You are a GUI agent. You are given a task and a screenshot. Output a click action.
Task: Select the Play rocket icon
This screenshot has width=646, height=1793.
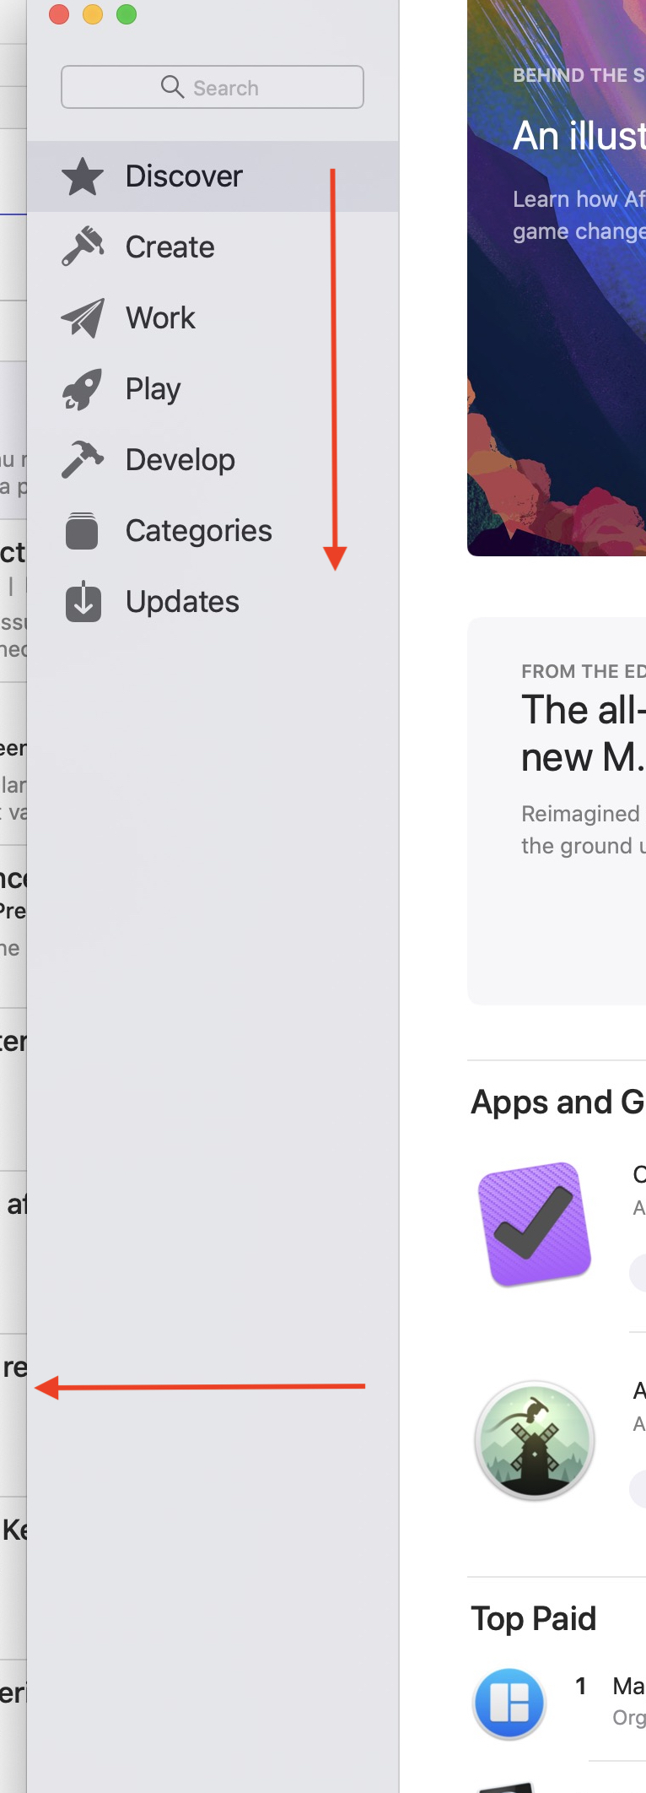tap(83, 389)
